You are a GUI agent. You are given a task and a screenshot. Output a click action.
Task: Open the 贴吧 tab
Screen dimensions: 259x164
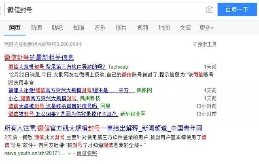point(57,28)
